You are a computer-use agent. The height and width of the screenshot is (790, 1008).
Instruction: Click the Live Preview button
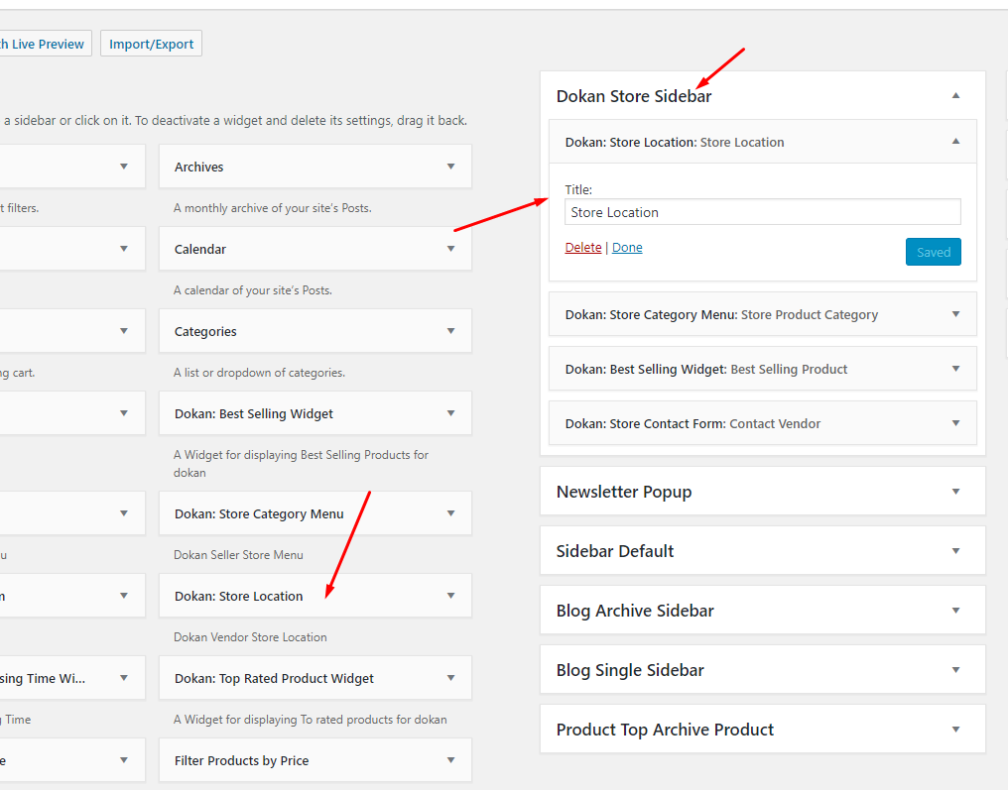tap(46, 44)
